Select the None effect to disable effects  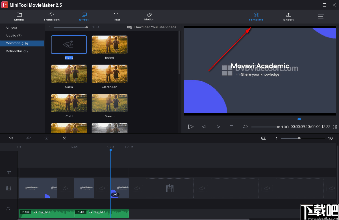click(x=69, y=44)
